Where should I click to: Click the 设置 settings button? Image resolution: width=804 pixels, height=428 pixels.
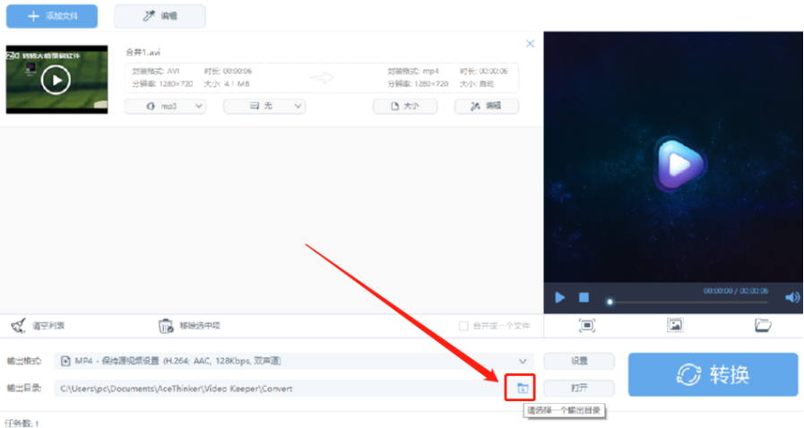(x=579, y=361)
